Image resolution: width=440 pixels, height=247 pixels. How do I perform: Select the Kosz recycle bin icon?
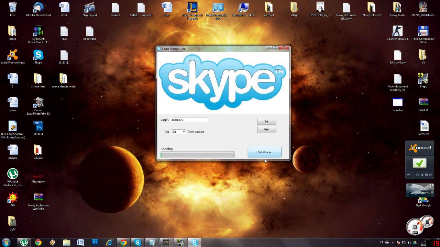13,9
